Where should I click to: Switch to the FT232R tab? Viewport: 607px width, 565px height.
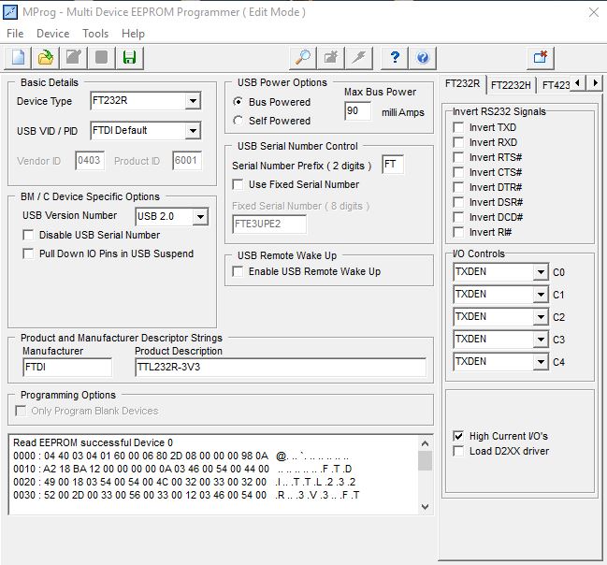(463, 83)
